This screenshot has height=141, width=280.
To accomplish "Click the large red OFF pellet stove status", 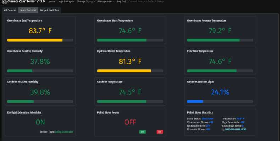I will pyautogui.click(x=130, y=122).
